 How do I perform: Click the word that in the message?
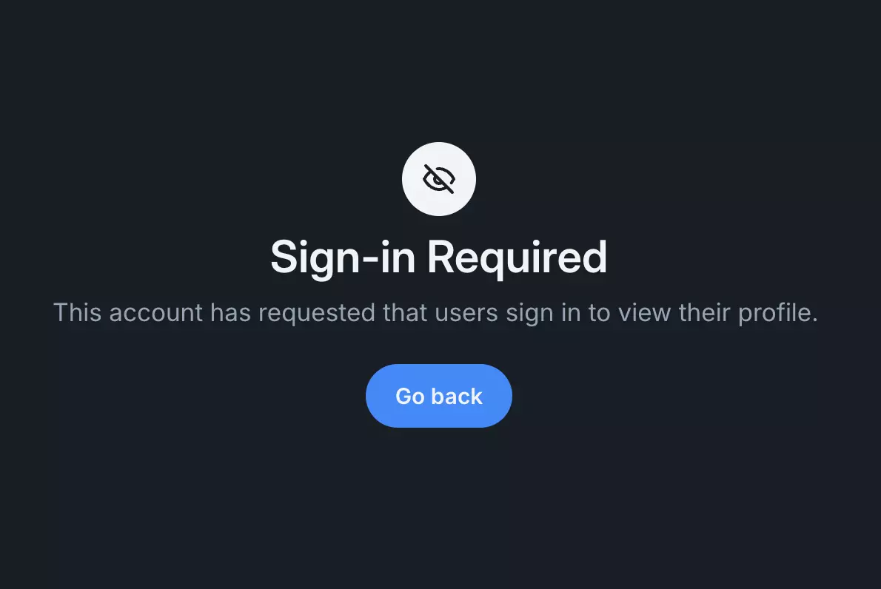pos(404,313)
